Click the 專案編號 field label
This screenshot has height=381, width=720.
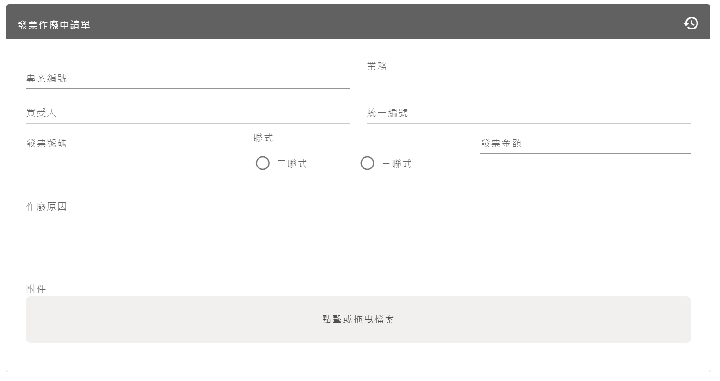[47, 78]
